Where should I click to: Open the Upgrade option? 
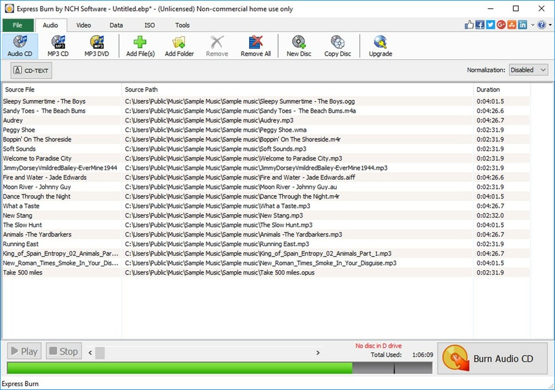click(x=380, y=45)
